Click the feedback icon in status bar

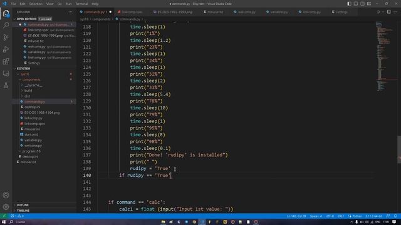[x=388, y=216]
